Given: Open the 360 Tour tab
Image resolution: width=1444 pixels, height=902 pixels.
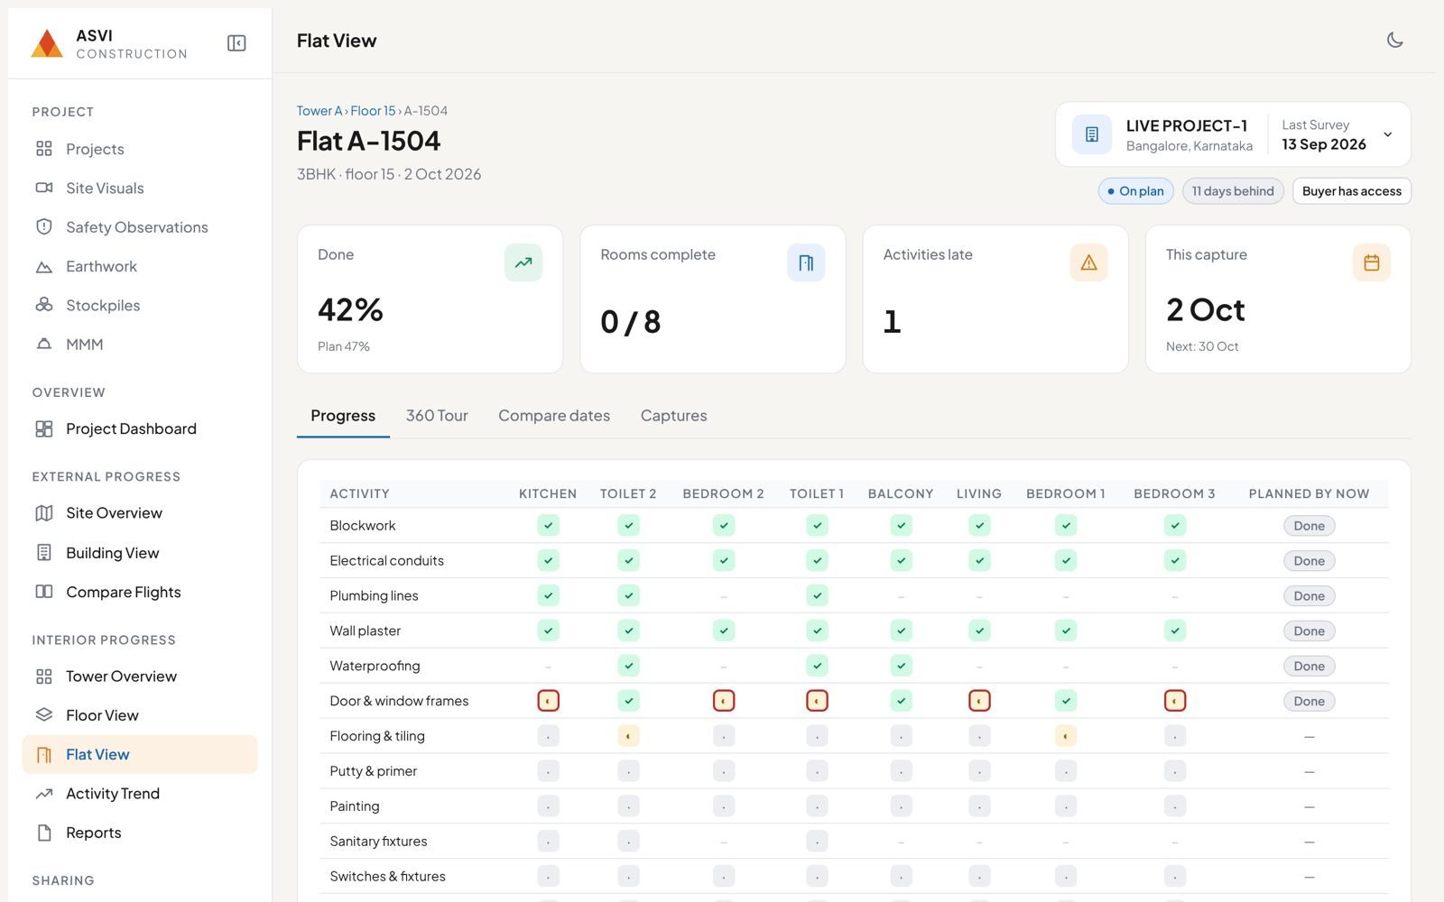Looking at the screenshot, I should (x=437, y=416).
